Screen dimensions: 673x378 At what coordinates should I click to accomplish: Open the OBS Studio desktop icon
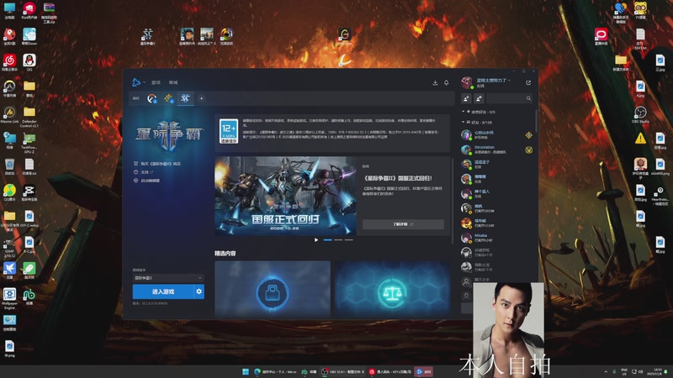coord(640,114)
